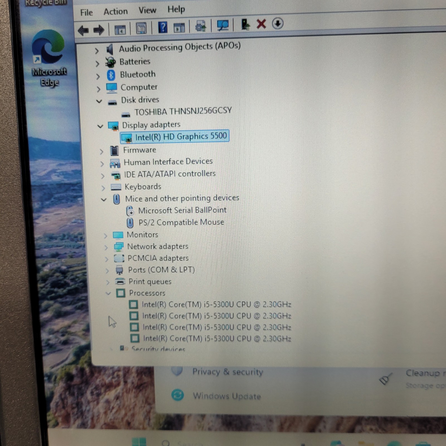Expand Audio Processing Objects (APOs) node
This screenshot has width=446, height=446.
96,51
